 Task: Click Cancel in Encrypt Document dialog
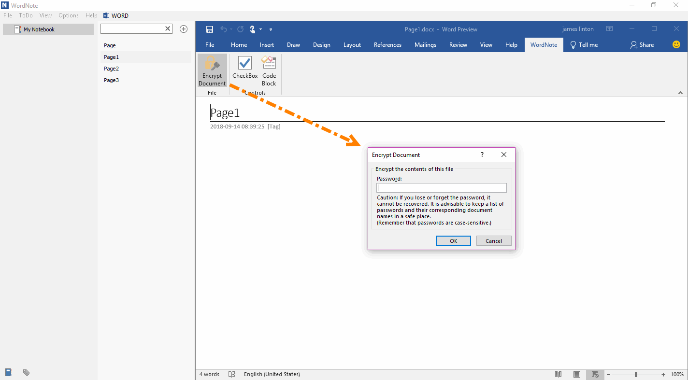(x=494, y=241)
